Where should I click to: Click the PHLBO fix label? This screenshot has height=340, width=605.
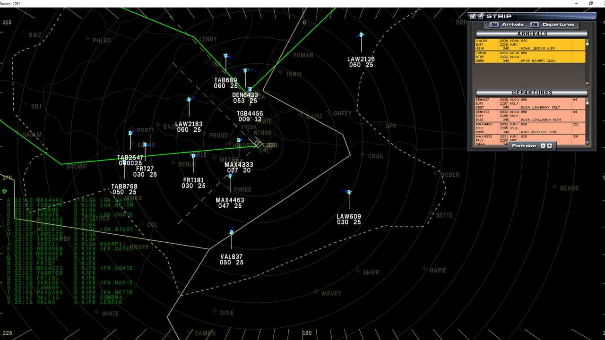102,40
